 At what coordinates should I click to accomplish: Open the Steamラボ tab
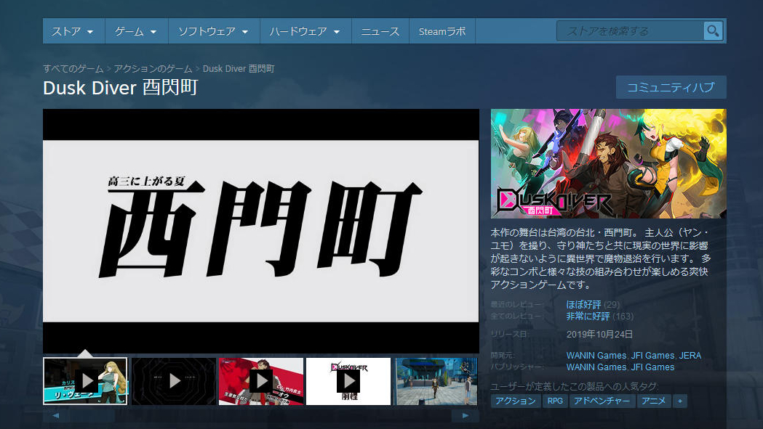[x=442, y=31]
